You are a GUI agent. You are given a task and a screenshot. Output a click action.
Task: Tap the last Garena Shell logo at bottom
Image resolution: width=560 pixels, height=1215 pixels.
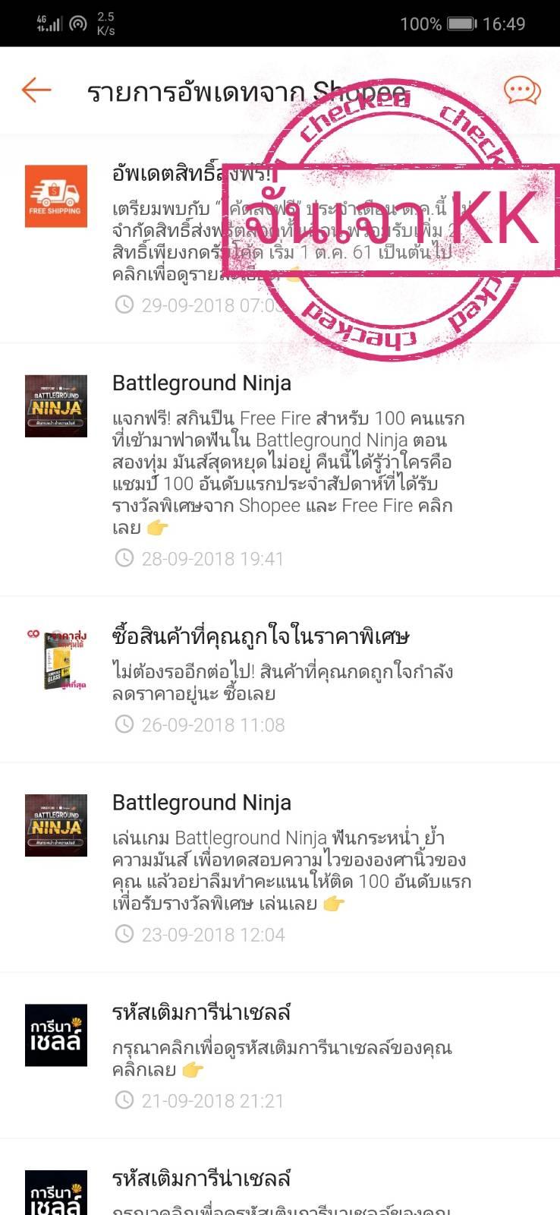(x=56, y=1192)
